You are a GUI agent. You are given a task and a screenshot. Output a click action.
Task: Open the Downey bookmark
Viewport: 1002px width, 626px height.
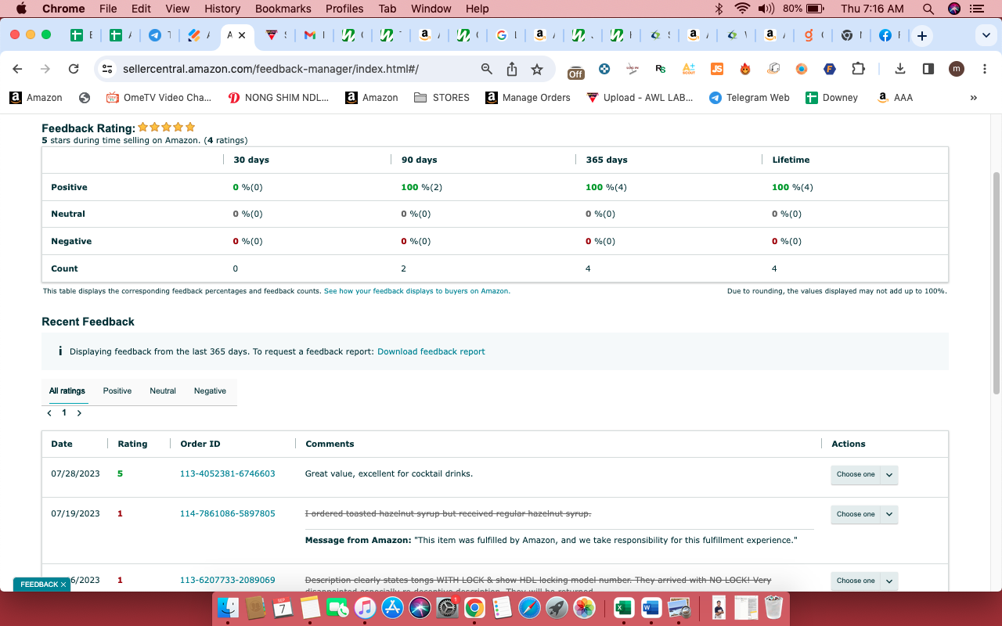click(x=831, y=98)
